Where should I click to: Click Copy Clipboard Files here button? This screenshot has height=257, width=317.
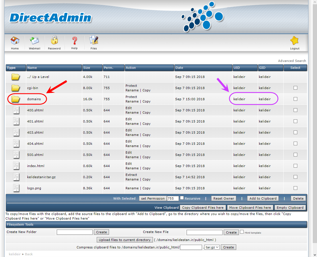[203, 208]
